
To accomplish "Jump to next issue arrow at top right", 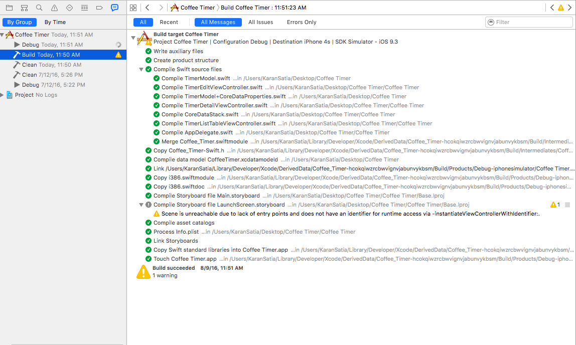I will click(570, 8).
